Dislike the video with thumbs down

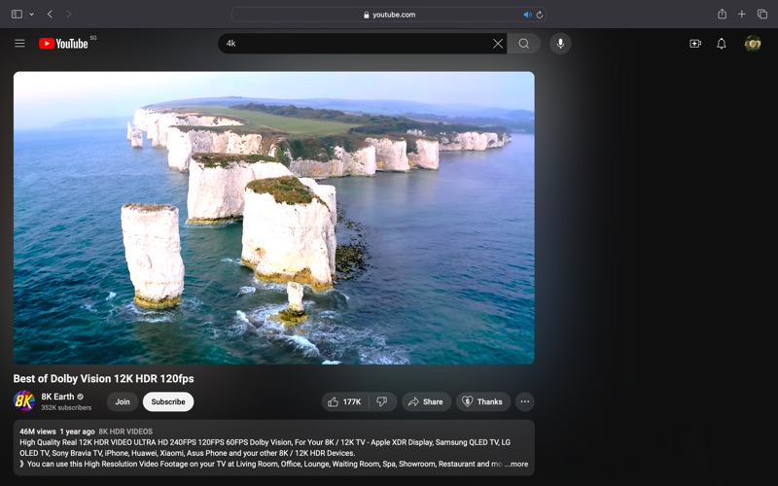(382, 401)
